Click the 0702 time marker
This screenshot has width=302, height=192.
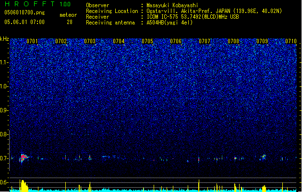[61, 41]
